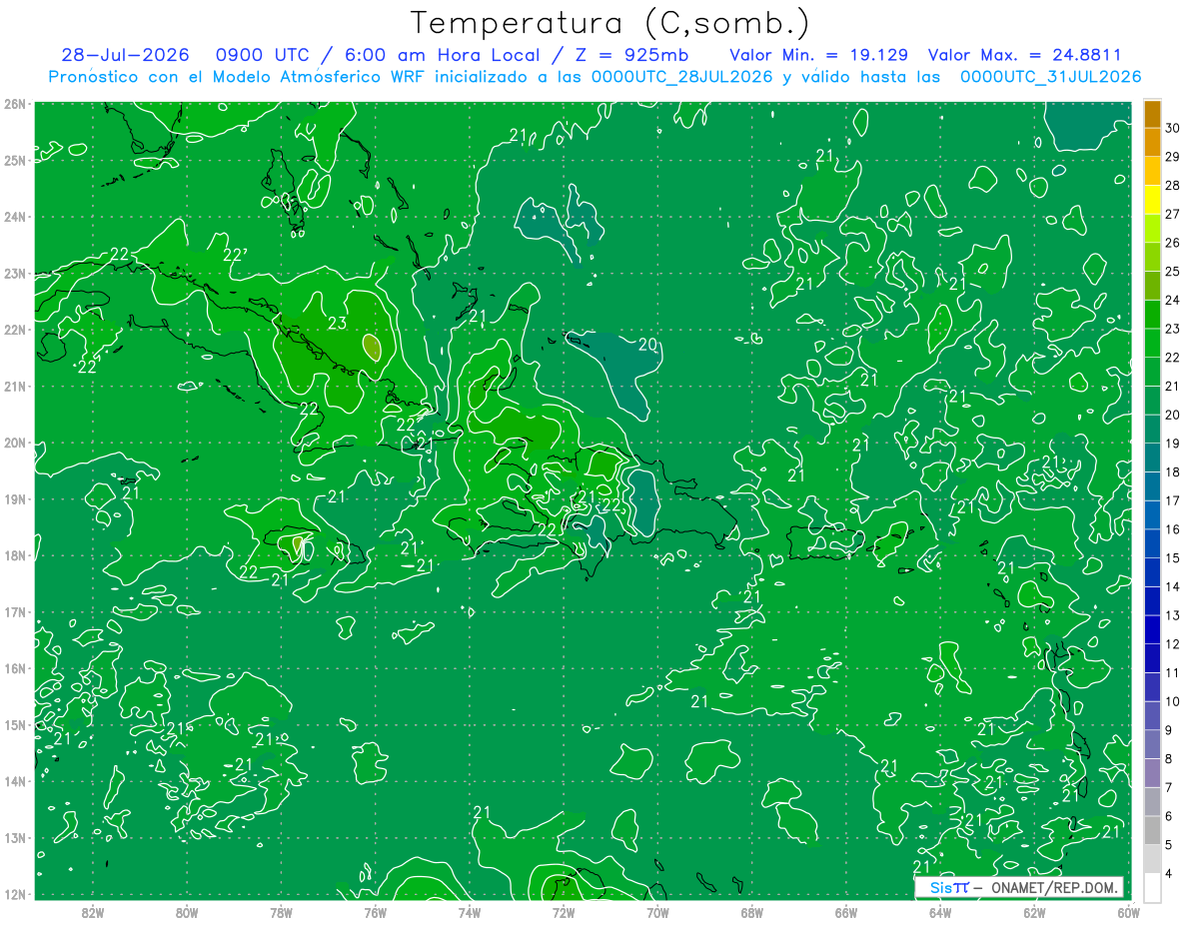Click the '23' contour label over Cuba
This screenshot has height=926, width=1199.
[x=337, y=323]
